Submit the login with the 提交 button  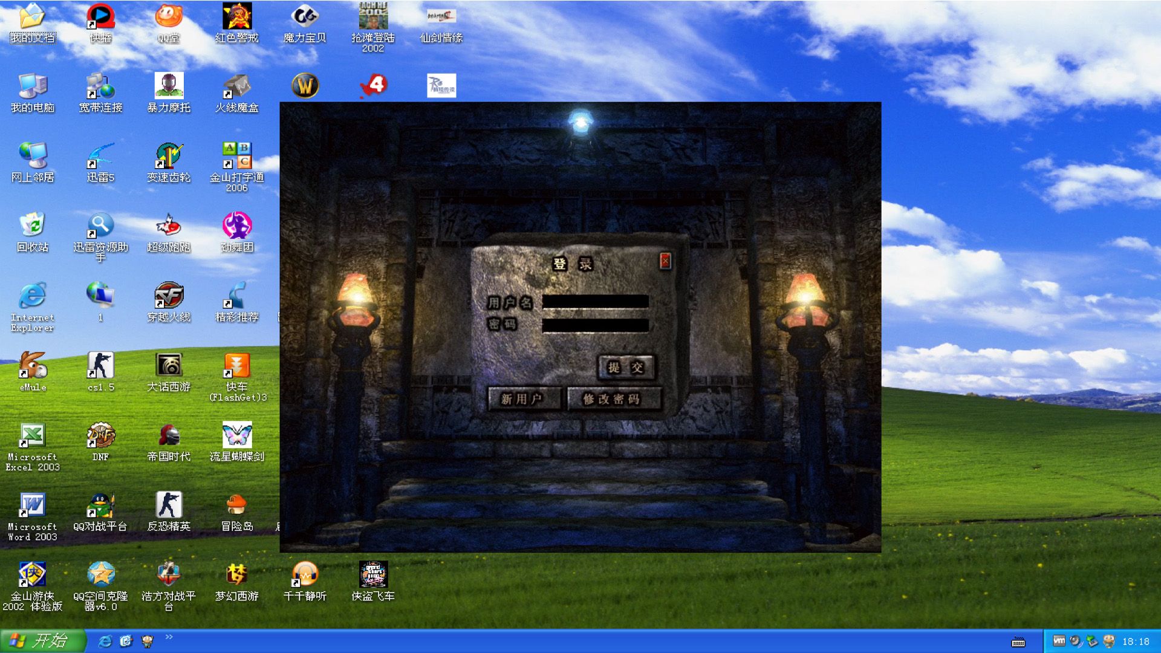(x=626, y=368)
